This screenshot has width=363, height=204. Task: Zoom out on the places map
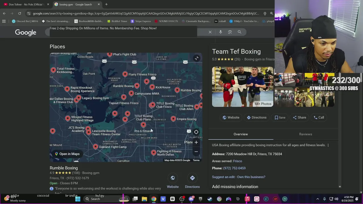[196, 152]
